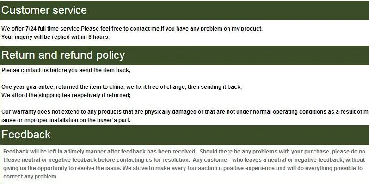
Task: Select the Return and refund policy heading
Action: (x=63, y=55)
